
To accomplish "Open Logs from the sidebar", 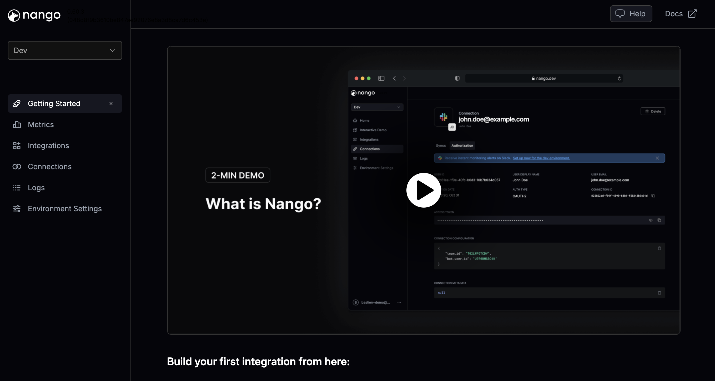I will pos(36,187).
